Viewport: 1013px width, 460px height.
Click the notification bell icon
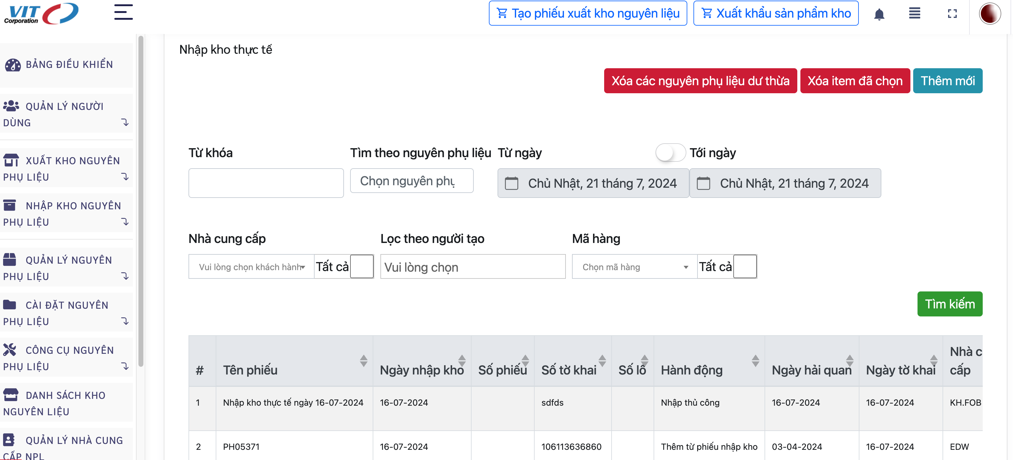pyautogui.click(x=879, y=14)
